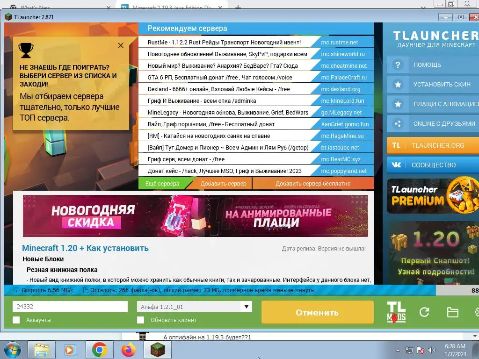Open Google Chrome from taskbar
Image resolution: width=479 pixels, height=359 pixels.
tap(99, 350)
